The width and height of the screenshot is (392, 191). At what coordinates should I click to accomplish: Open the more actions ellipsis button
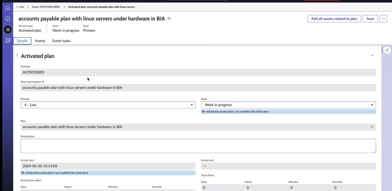point(383,19)
